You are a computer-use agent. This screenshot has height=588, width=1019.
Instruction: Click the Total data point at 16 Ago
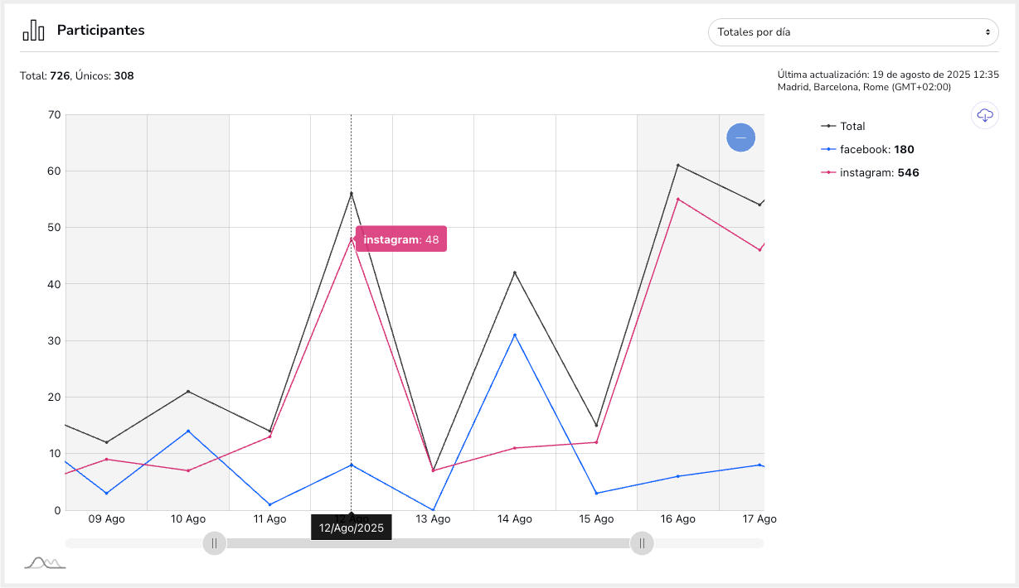[677, 166]
